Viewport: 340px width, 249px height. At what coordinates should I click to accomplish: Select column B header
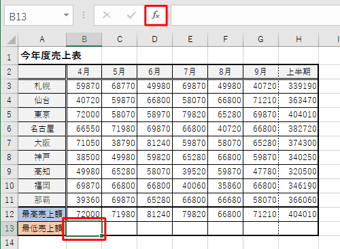click(84, 39)
